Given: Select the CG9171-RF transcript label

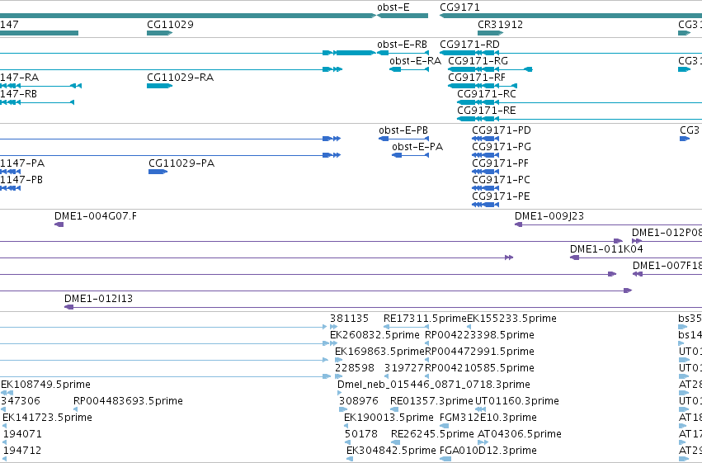Looking at the screenshot, I should tap(477, 78).
